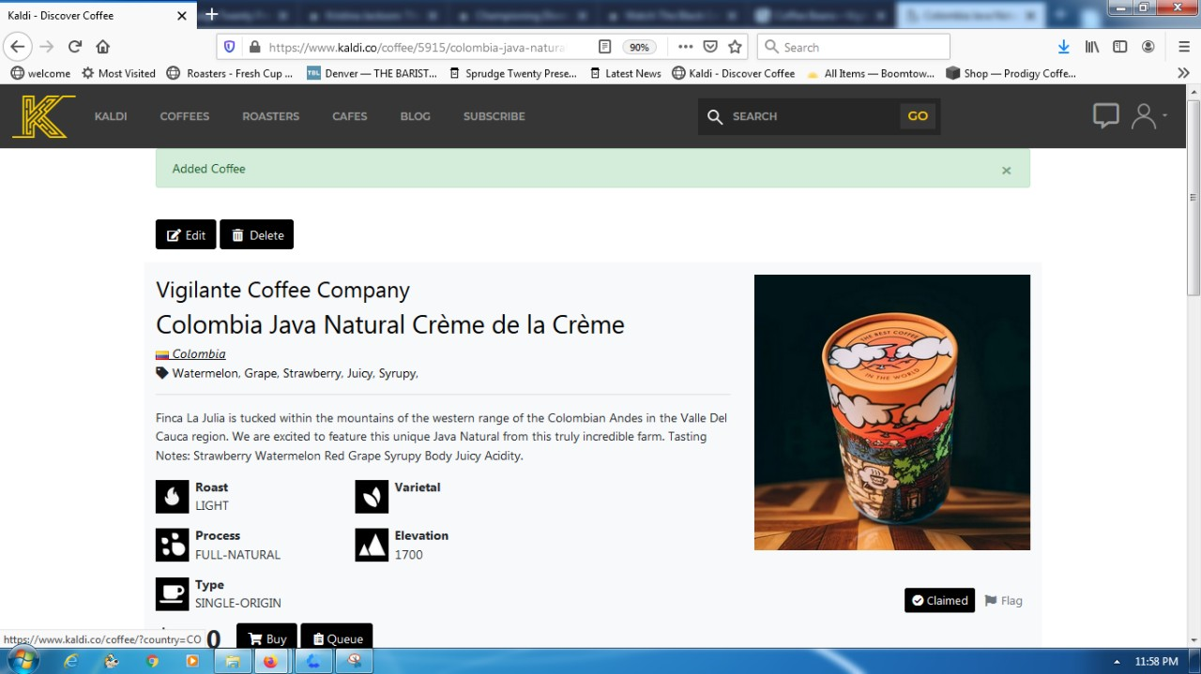Click the site search magnifier icon
The image size is (1201, 674).
(x=715, y=117)
